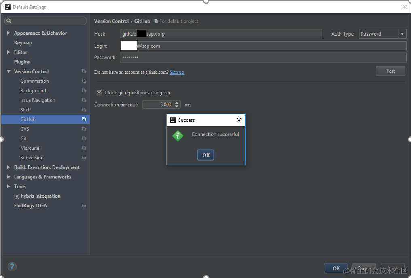Screen dimensions: 411x278
Task: Select Confirmation under Version Control
Action: pos(35,81)
